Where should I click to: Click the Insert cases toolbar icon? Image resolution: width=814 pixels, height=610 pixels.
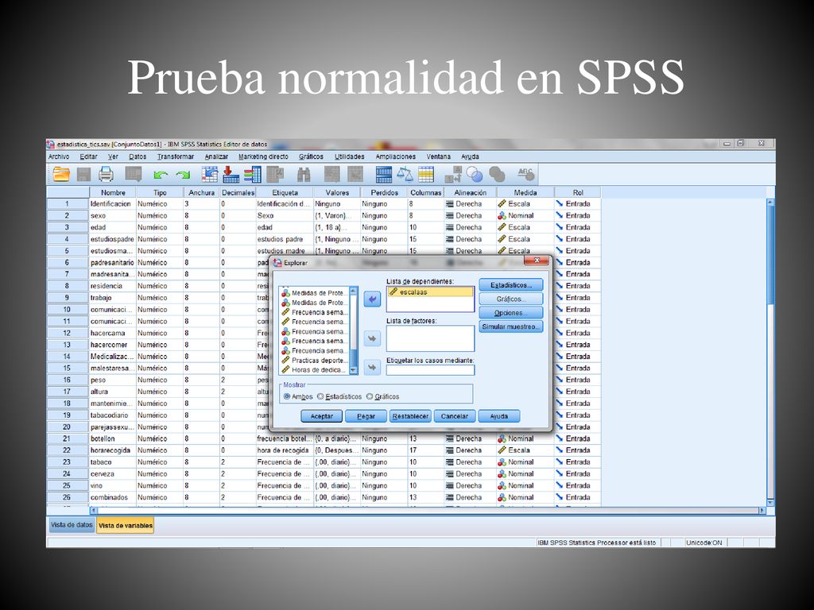point(331,174)
